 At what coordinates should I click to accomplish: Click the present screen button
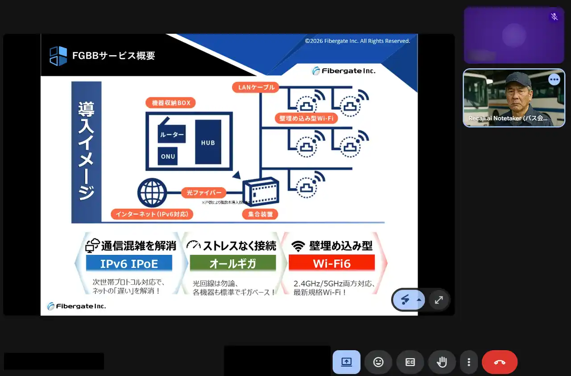[x=346, y=362]
